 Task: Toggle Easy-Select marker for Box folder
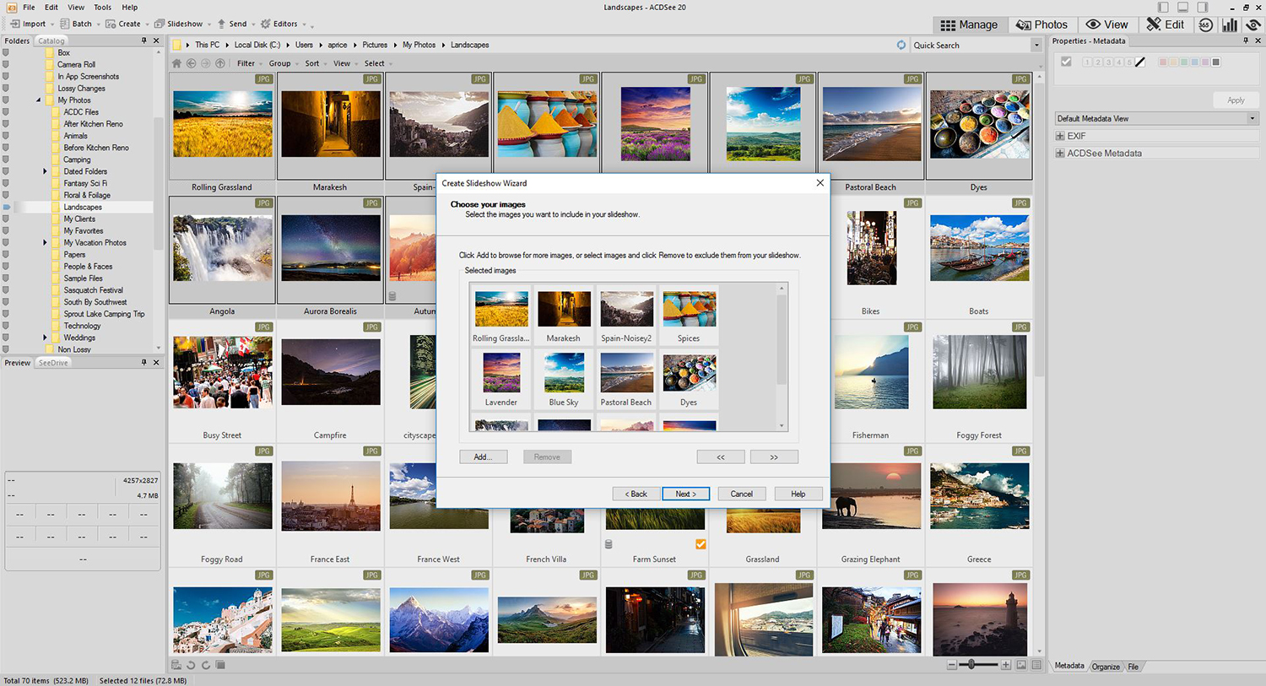pyautogui.click(x=6, y=52)
